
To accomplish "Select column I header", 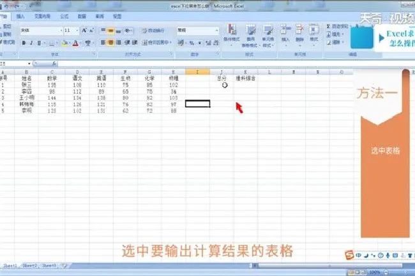I will (x=197, y=72).
